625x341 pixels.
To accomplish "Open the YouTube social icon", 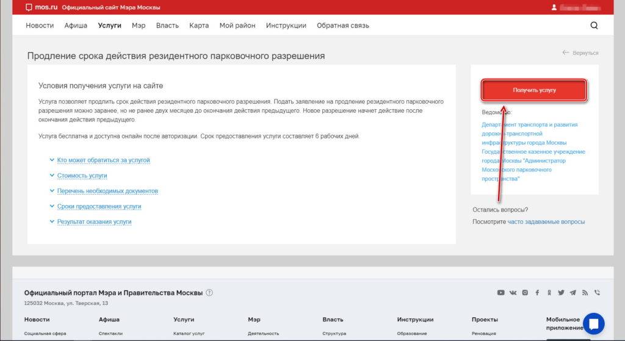I will [500, 293].
